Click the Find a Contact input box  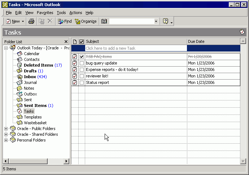tap(132, 21)
